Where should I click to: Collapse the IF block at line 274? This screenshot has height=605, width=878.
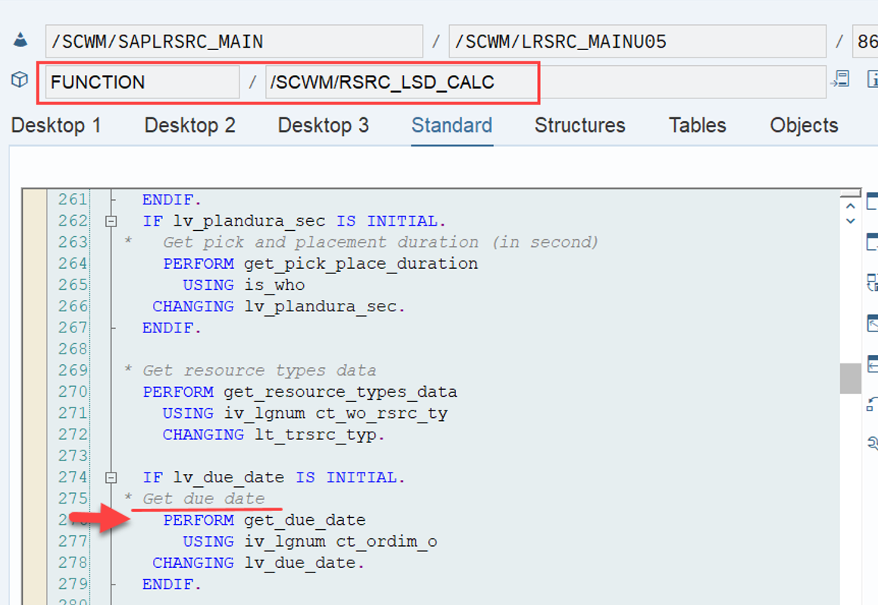(111, 478)
